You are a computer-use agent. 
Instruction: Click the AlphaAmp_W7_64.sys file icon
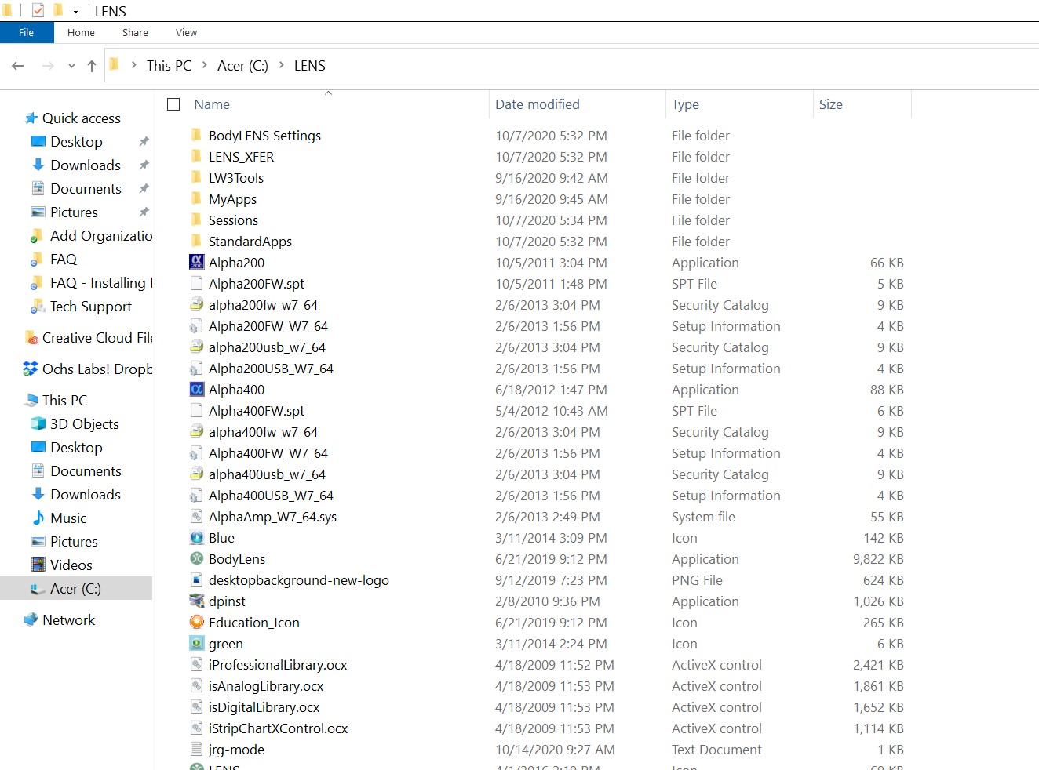[x=197, y=516]
